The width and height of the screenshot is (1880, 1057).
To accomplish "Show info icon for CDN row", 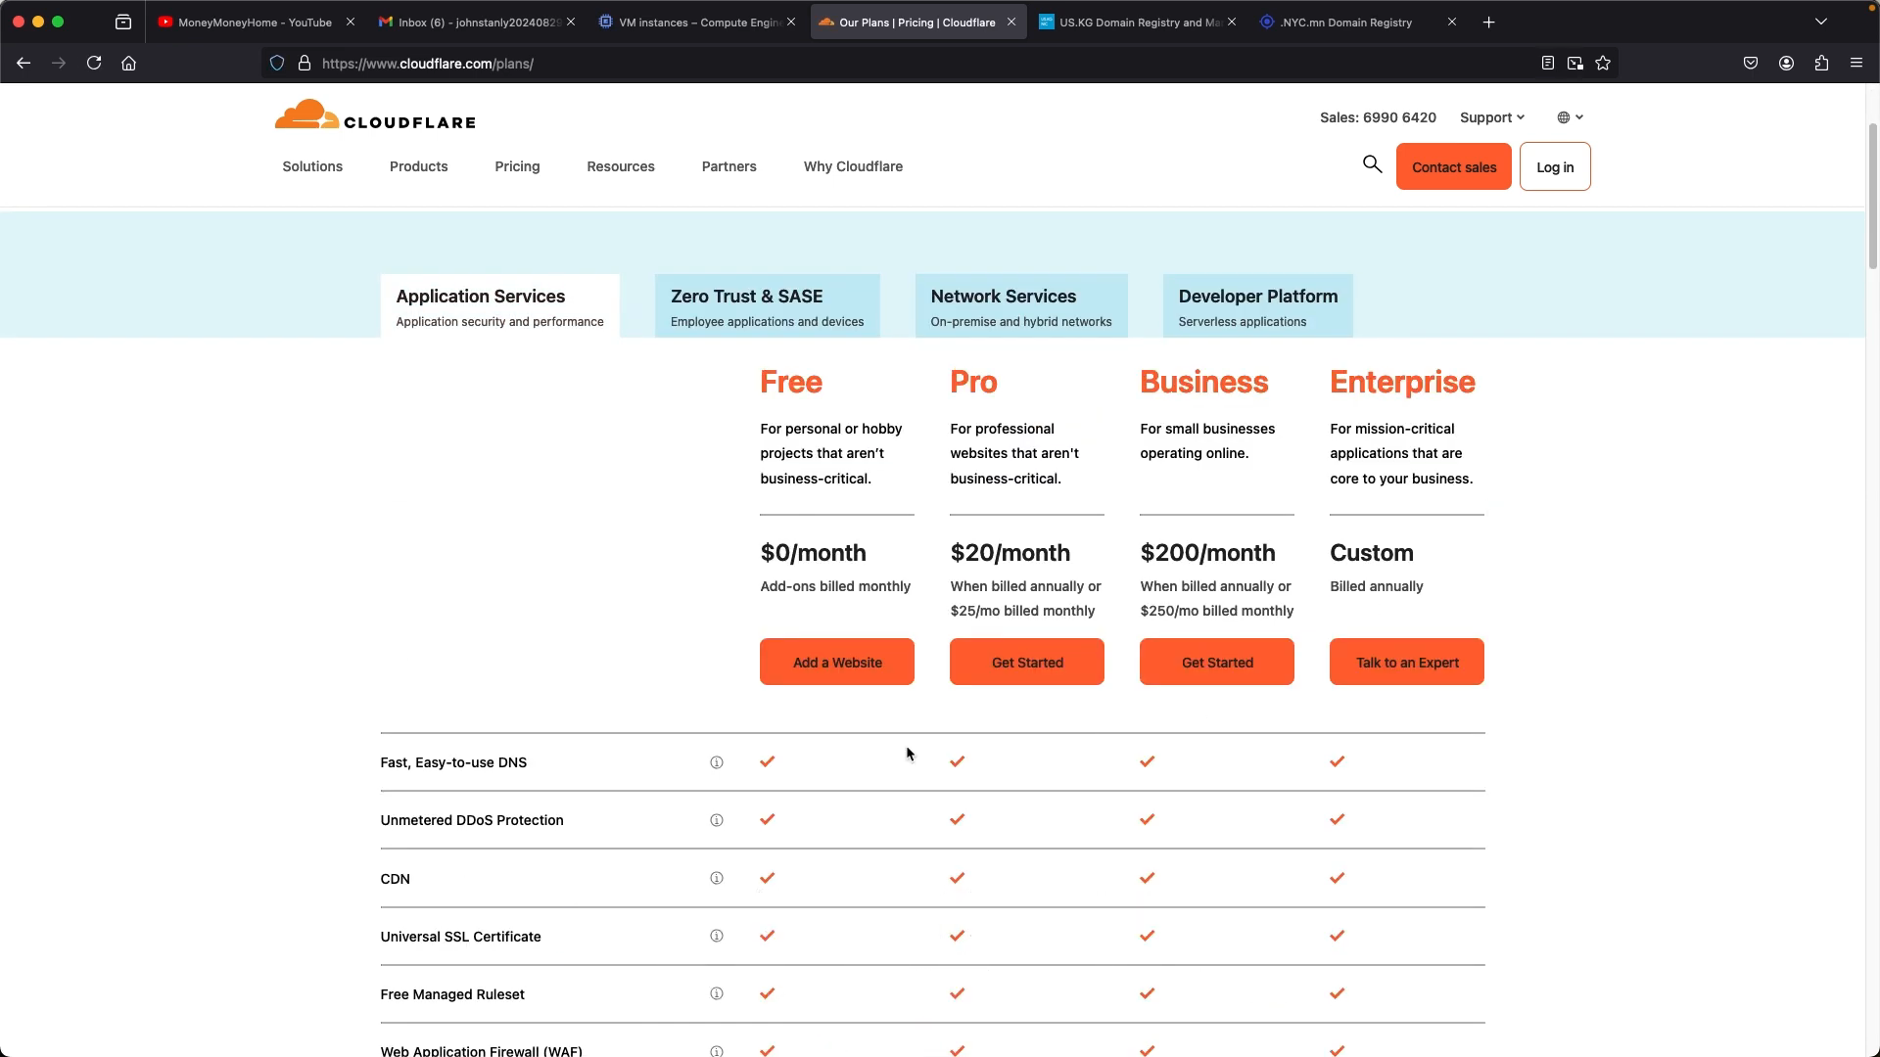I will pyautogui.click(x=717, y=878).
